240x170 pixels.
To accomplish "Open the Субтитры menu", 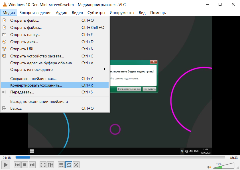I will point(96,13).
